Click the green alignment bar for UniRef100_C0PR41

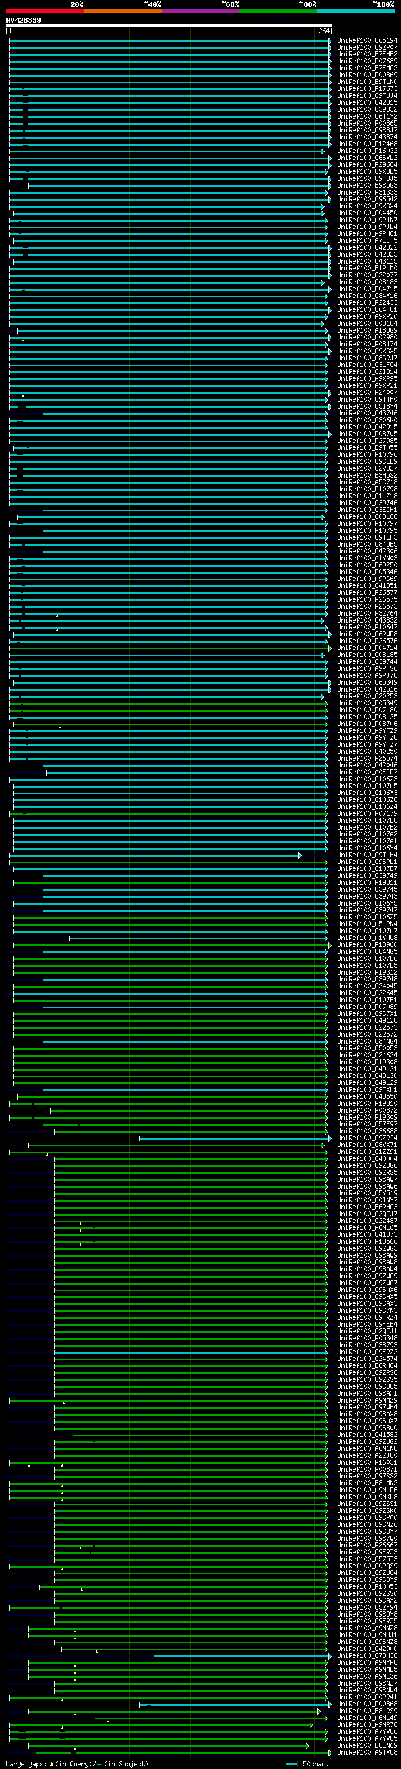[168, 1697]
